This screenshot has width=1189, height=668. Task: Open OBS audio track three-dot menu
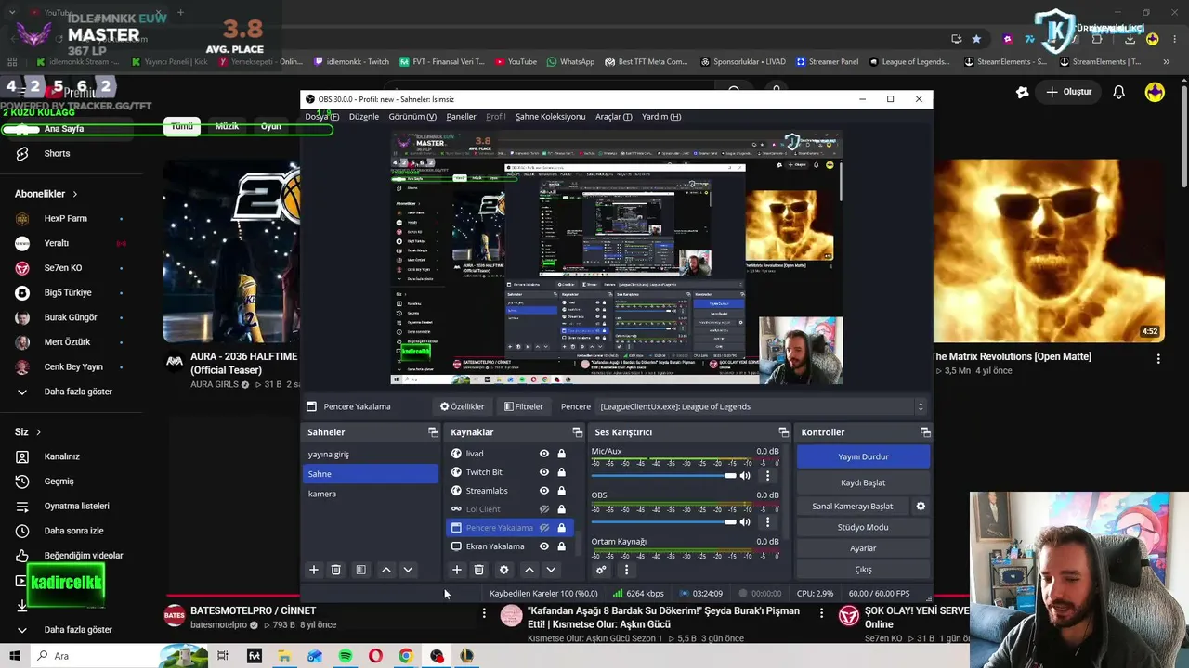pyautogui.click(x=767, y=522)
